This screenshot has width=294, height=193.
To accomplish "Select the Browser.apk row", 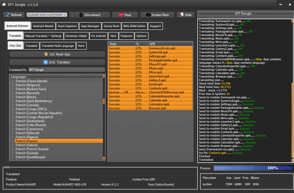I will click(150, 108).
